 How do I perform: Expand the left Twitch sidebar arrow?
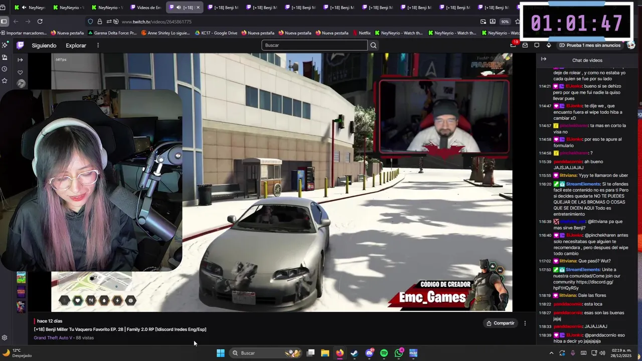(x=20, y=60)
